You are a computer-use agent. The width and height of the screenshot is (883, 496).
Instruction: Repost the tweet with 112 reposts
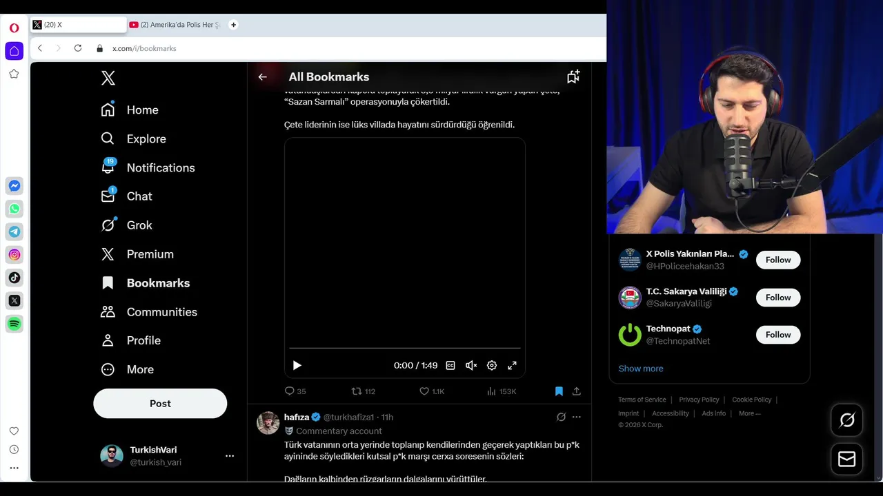click(x=364, y=391)
